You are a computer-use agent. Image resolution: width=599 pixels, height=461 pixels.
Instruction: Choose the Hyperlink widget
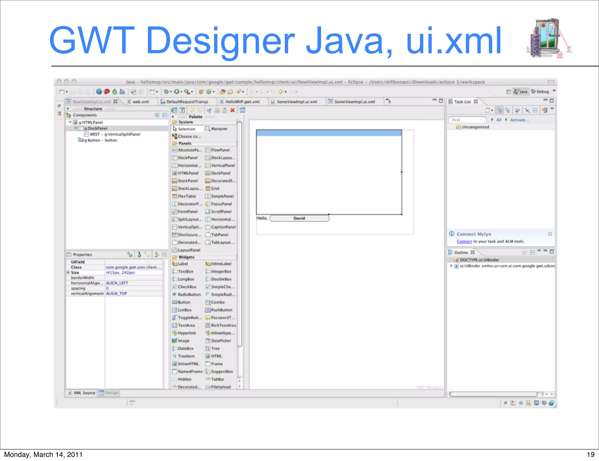click(x=184, y=333)
